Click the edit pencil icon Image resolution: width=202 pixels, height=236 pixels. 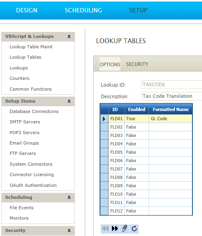point(124,229)
